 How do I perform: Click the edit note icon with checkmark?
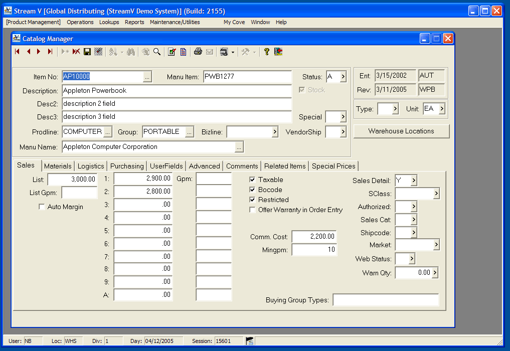172,52
